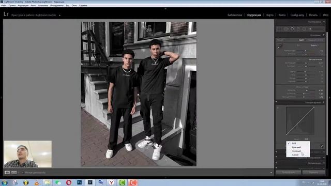The width and height of the screenshot is (331, 186).
Task: Click the Предыдущие button
Action: 288,172
